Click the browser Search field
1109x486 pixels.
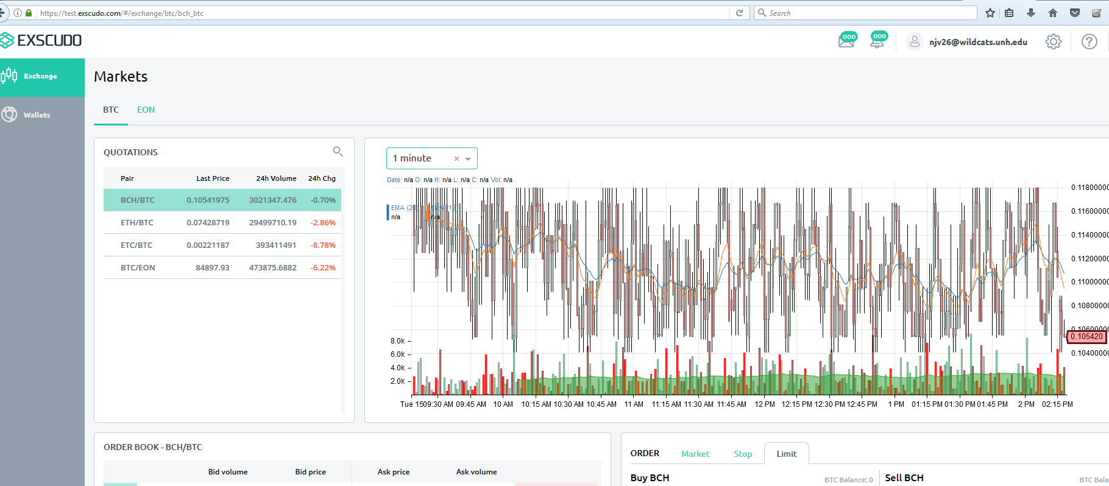pyautogui.click(x=865, y=13)
